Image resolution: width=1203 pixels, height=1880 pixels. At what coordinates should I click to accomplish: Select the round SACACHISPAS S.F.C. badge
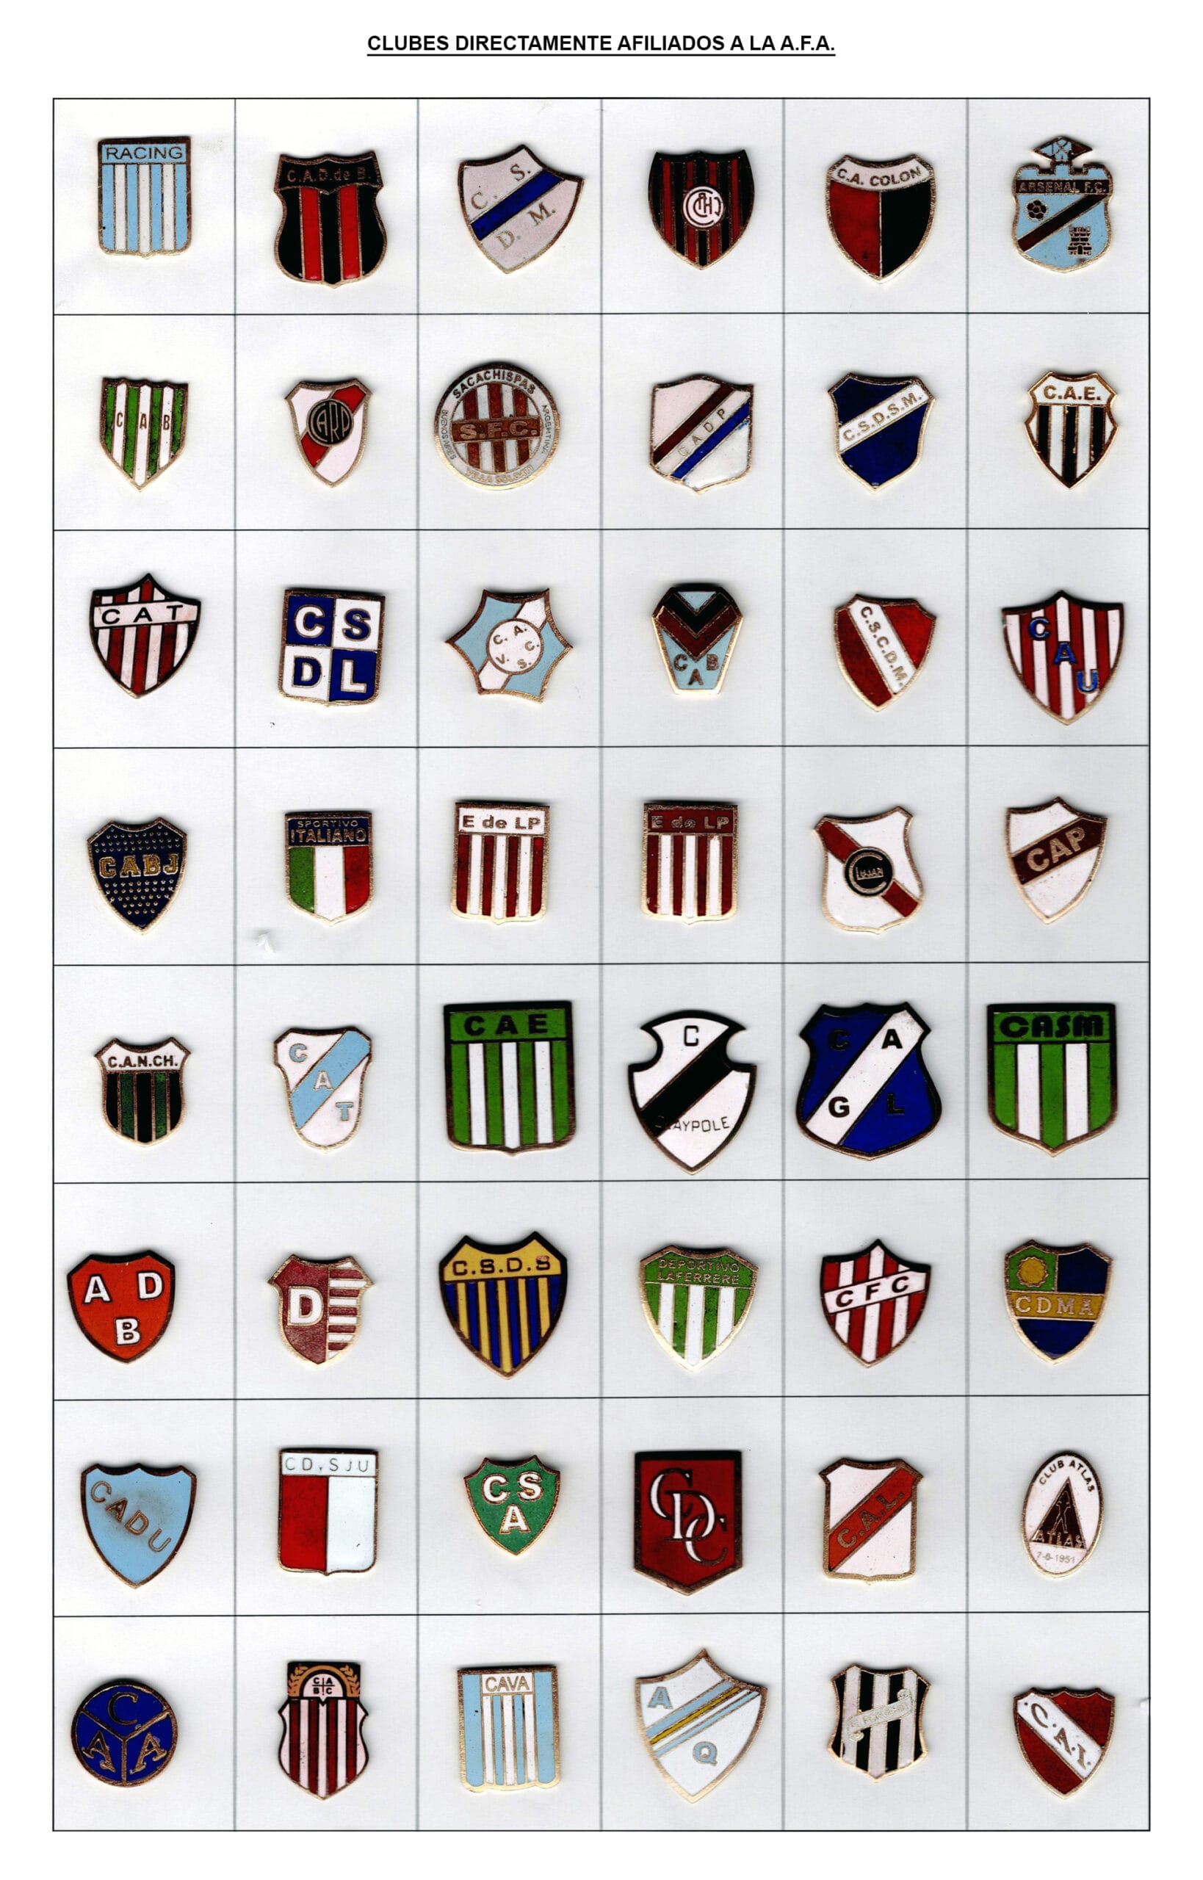(x=496, y=426)
